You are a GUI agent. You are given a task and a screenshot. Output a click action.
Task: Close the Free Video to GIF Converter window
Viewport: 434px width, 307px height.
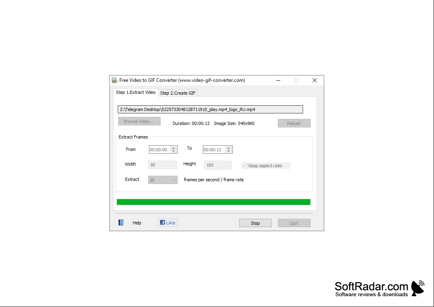tap(315, 80)
